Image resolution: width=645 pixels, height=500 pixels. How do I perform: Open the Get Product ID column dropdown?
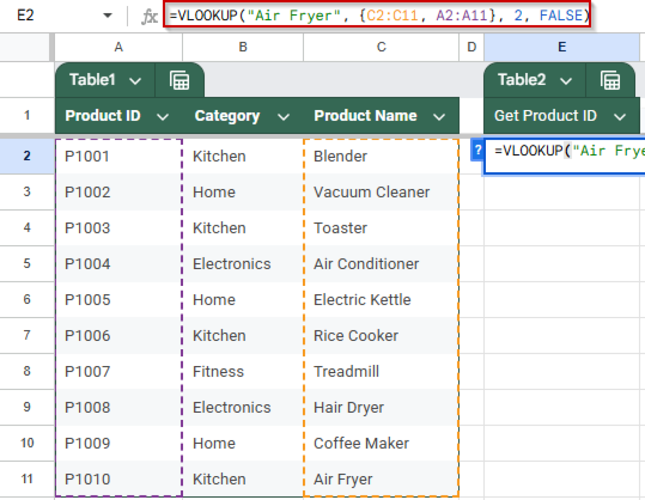pyautogui.click(x=620, y=116)
